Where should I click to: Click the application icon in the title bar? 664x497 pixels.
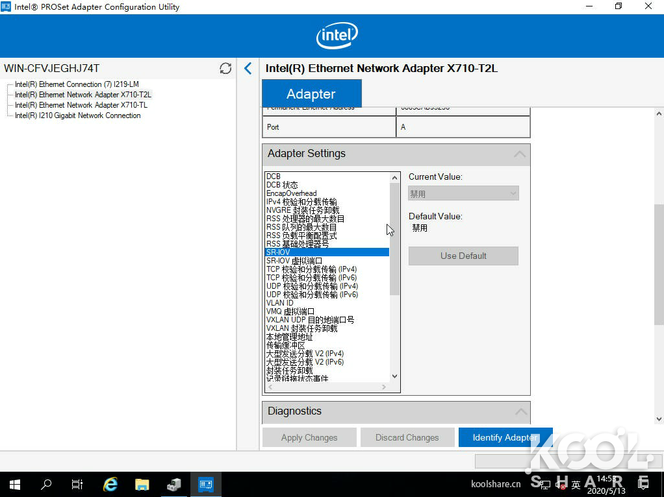pyautogui.click(x=6, y=6)
